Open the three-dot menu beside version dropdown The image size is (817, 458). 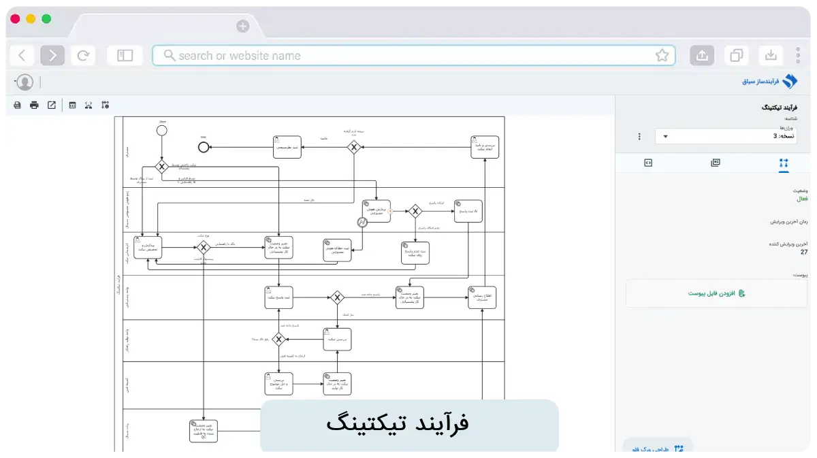tap(639, 136)
